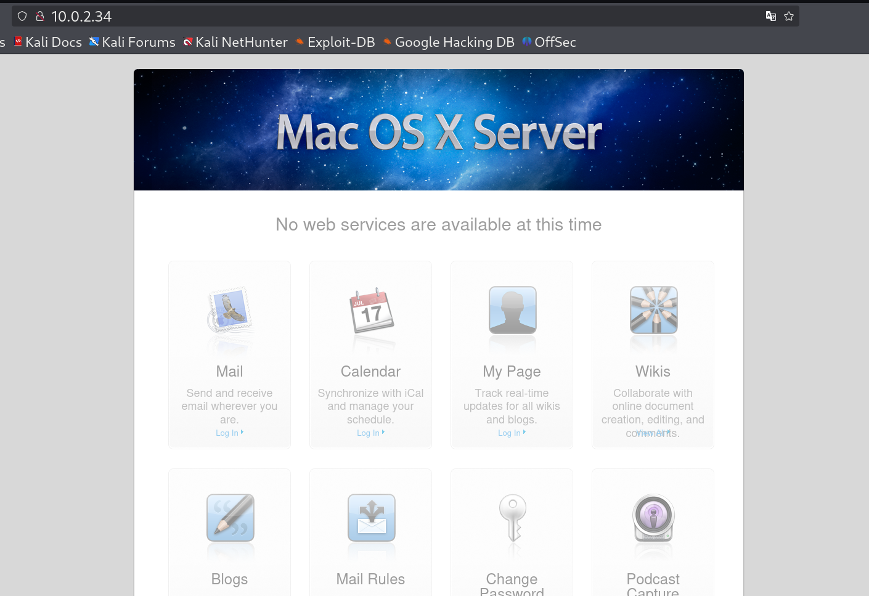Click the 'No web services are available' message
This screenshot has height=596, width=869.
(439, 224)
